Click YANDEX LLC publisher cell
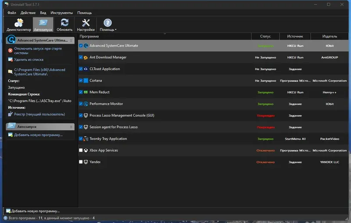This screenshot has height=223, width=351. click(330, 162)
